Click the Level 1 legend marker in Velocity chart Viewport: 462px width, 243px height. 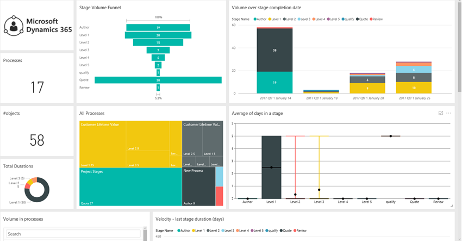pos(193,230)
